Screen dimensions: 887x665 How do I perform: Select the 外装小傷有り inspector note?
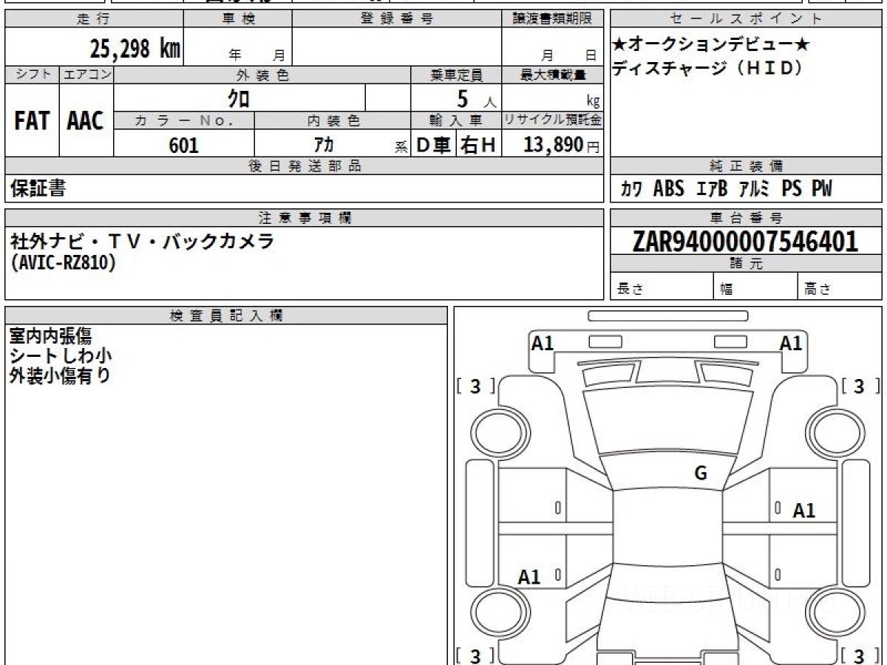click(60, 375)
